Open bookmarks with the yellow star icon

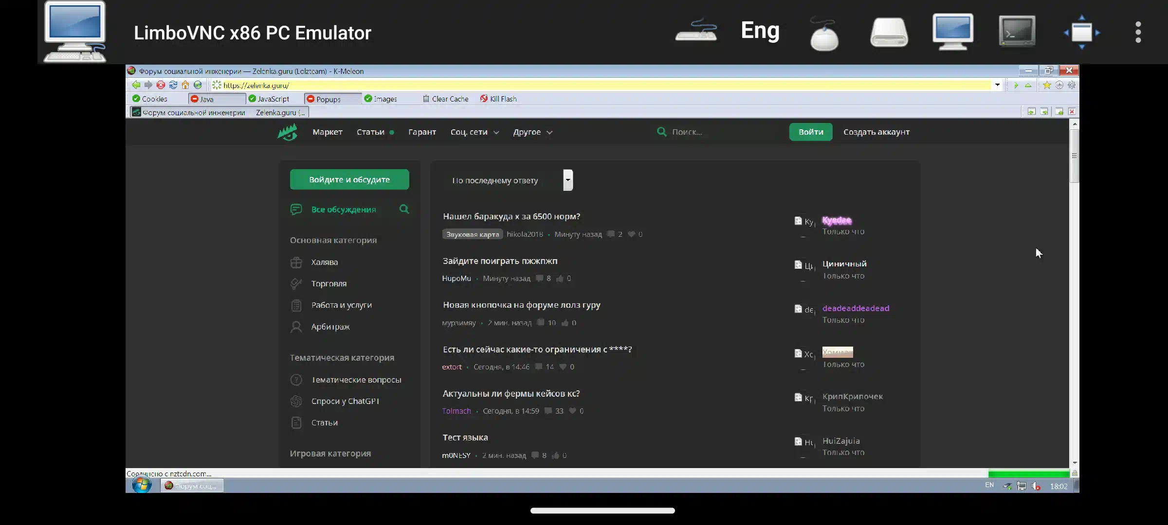click(x=1047, y=85)
